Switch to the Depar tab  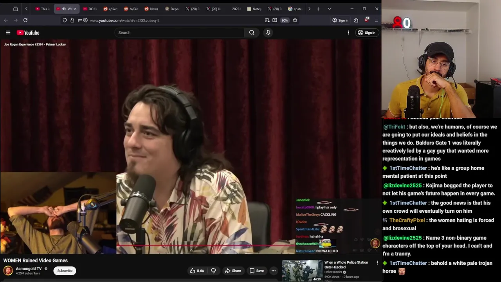pos(172,9)
